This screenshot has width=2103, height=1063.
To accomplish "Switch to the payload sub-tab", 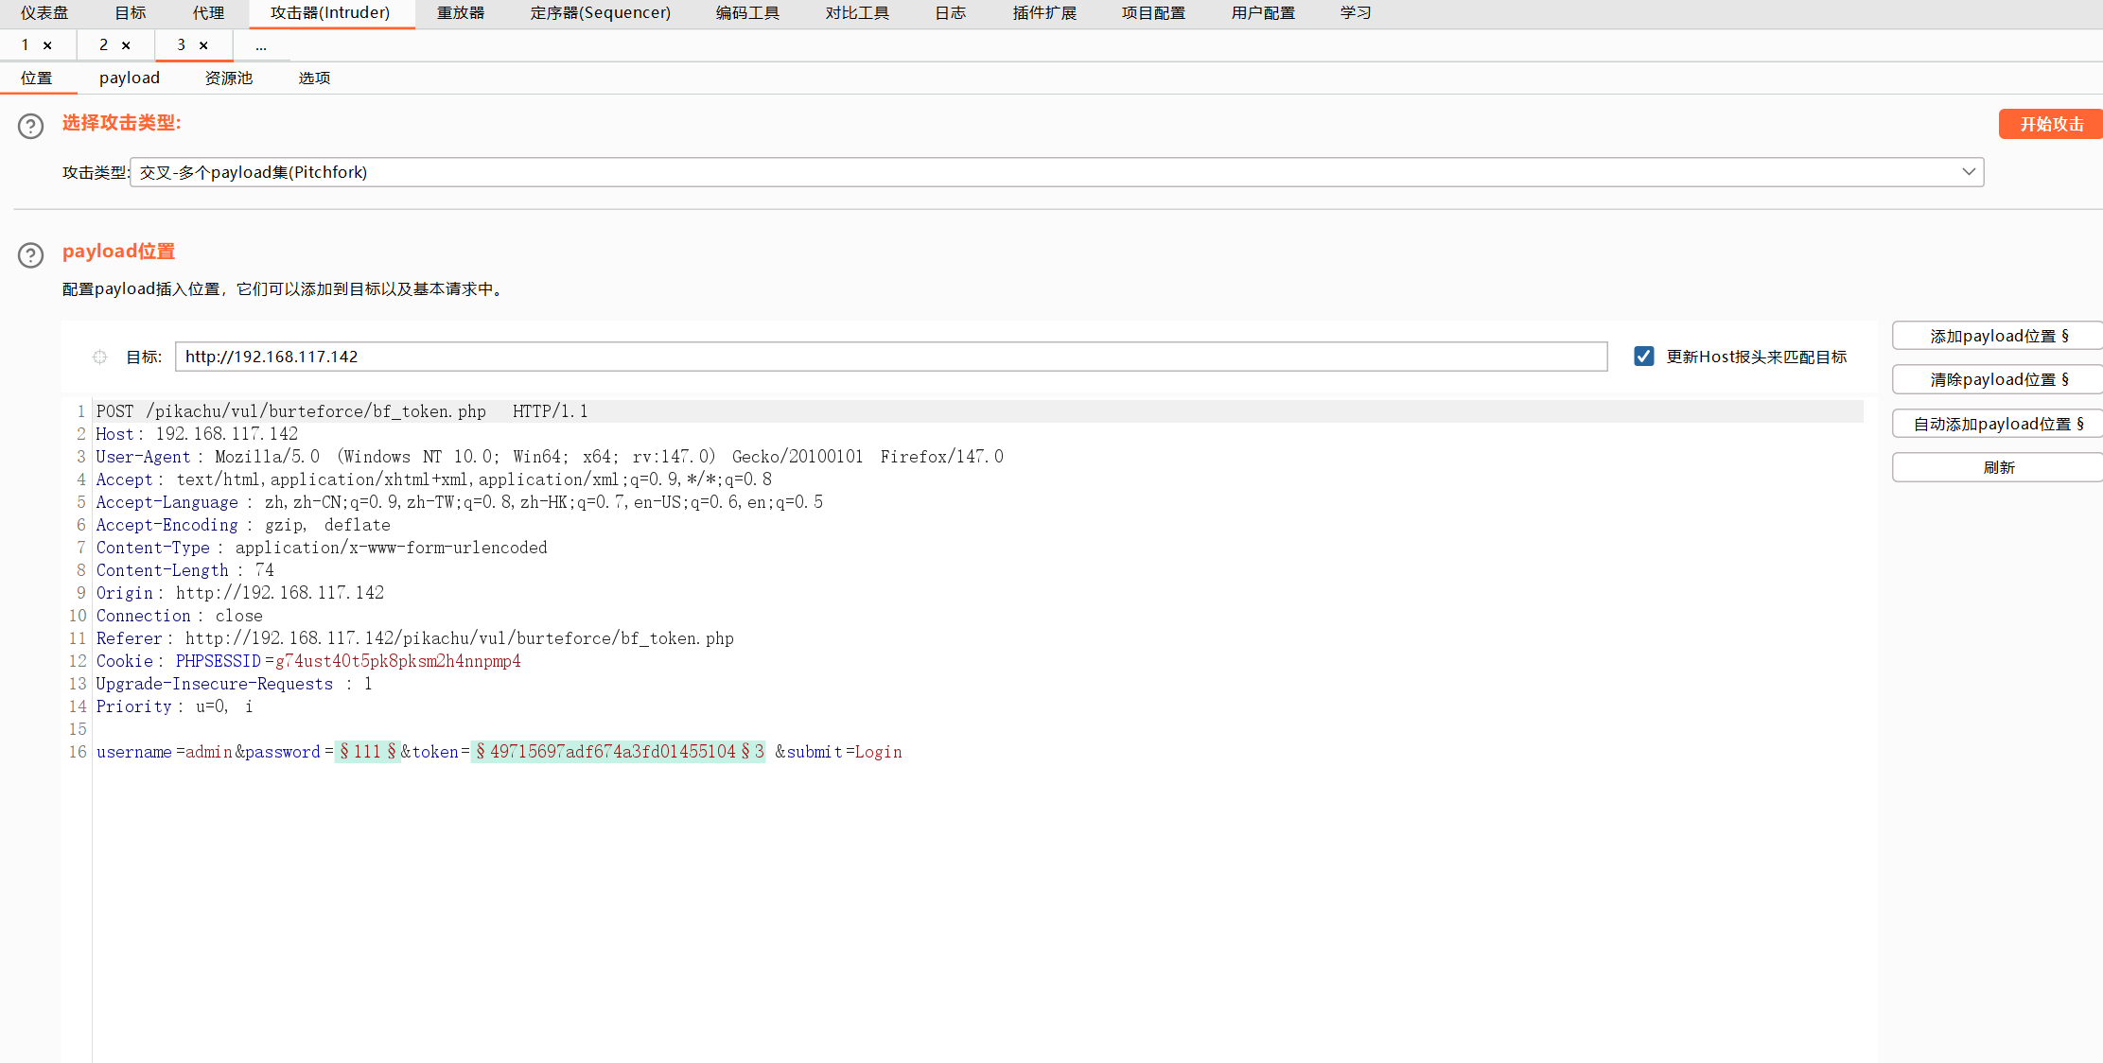I will (130, 78).
